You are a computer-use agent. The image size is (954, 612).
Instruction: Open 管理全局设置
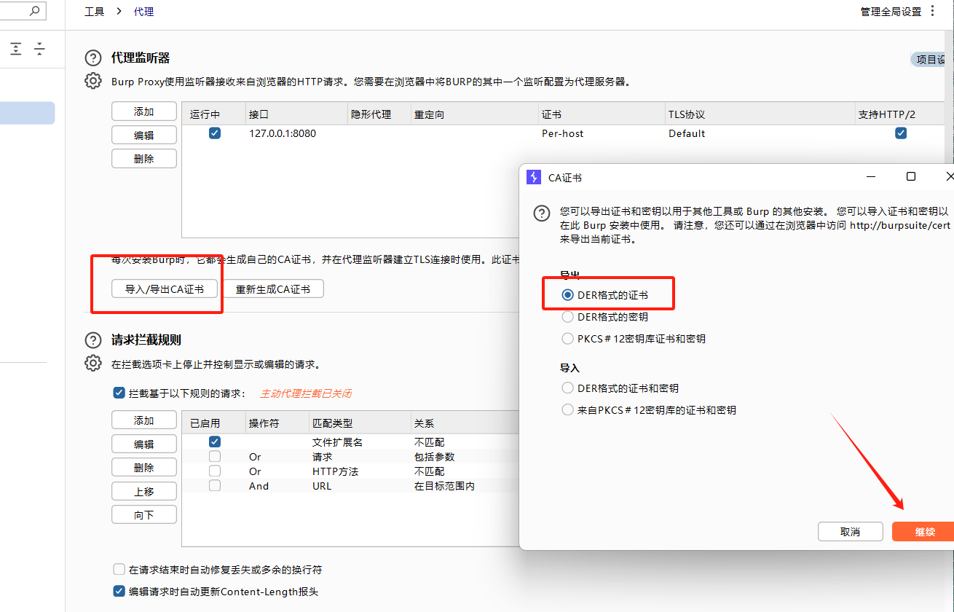(x=891, y=12)
